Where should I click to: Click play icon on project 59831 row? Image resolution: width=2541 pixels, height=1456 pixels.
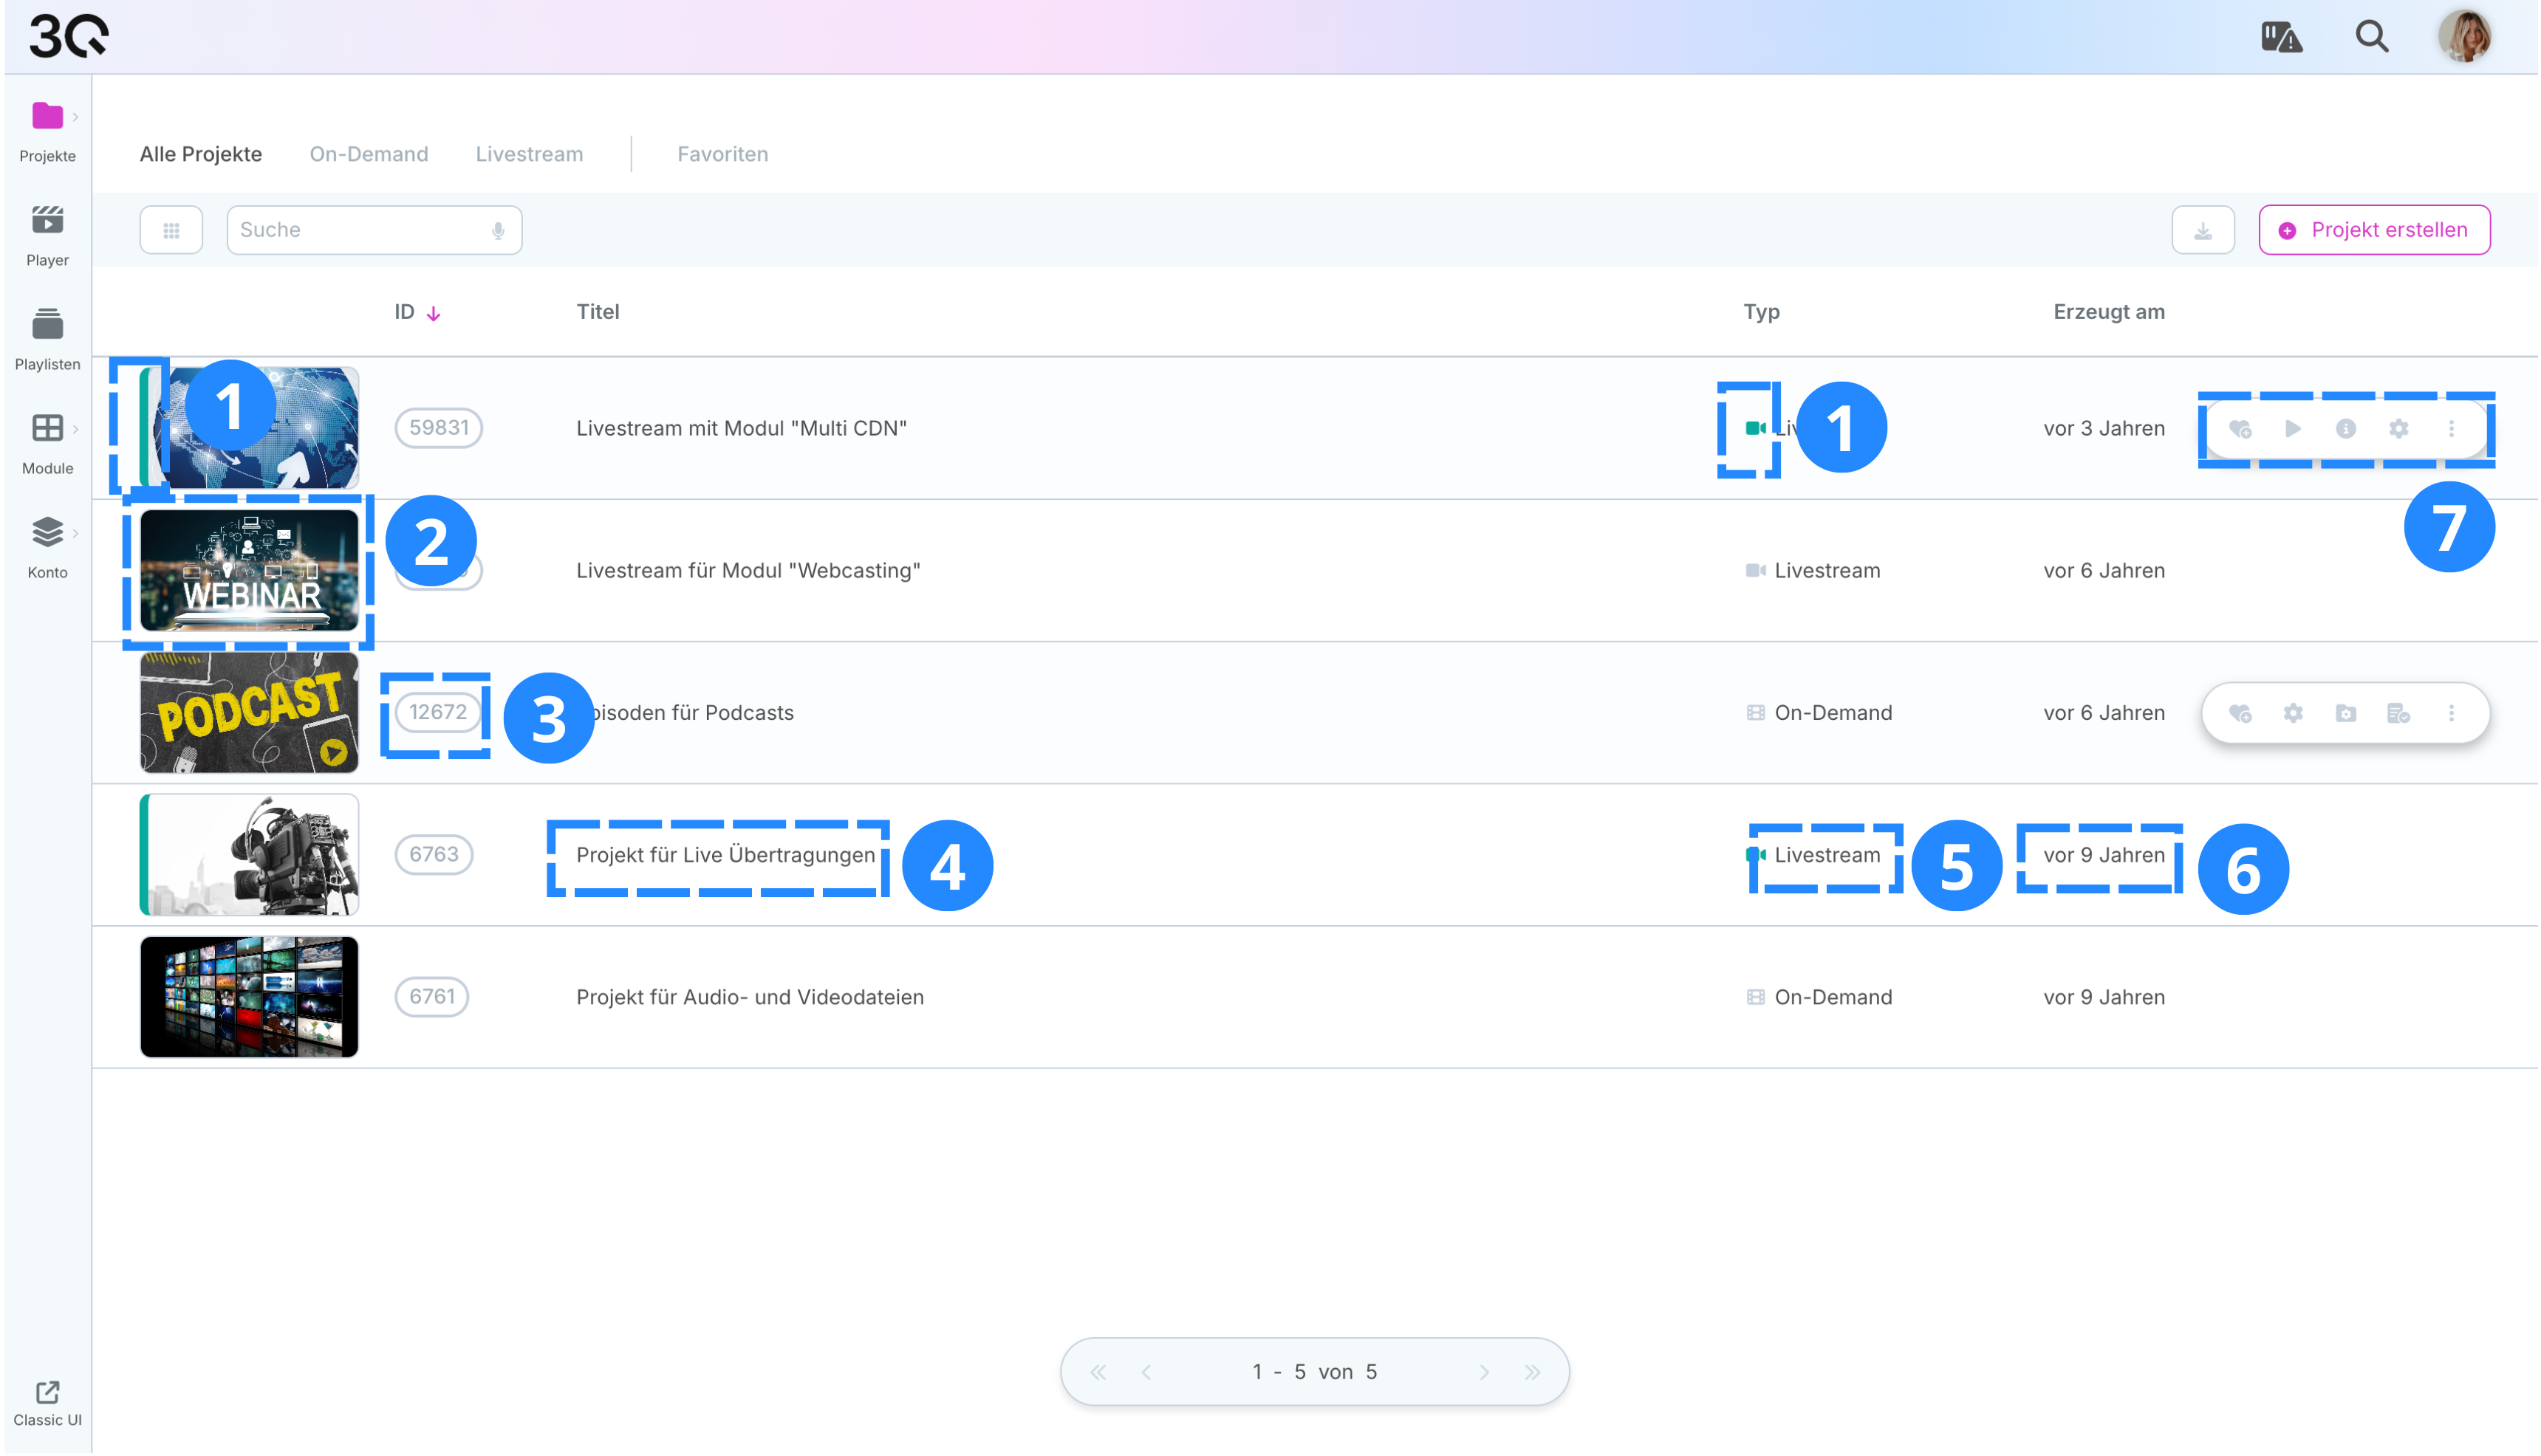tap(2292, 429)
